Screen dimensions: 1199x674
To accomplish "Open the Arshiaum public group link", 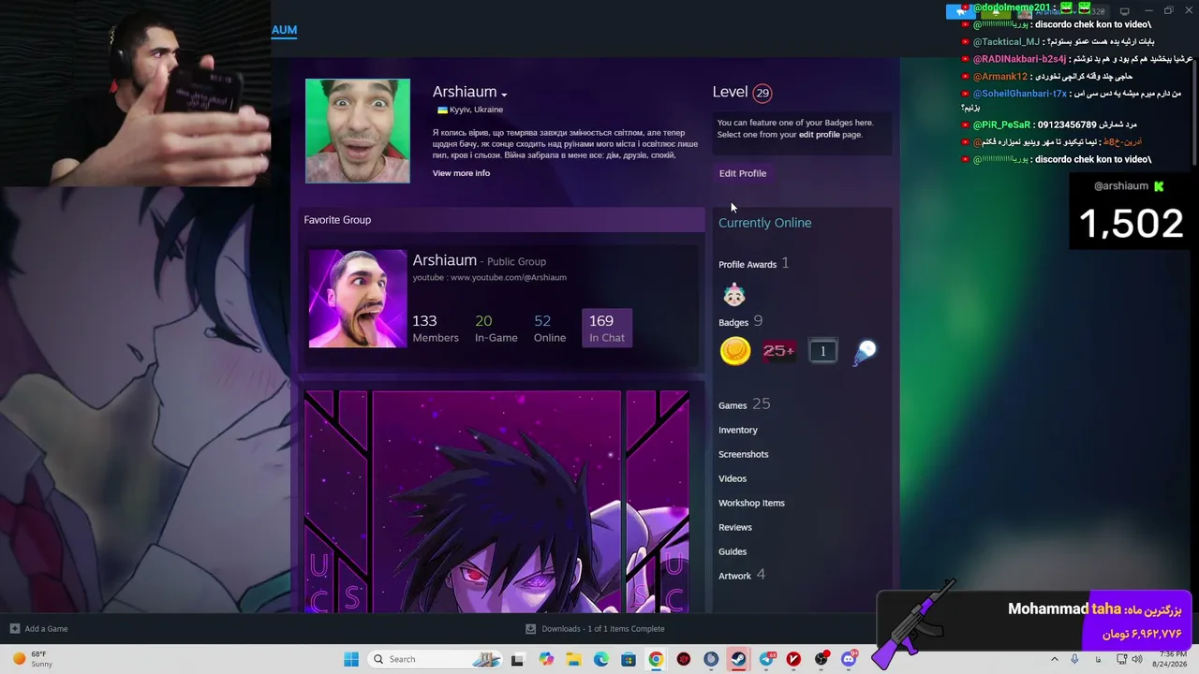I will tap(445, 260).
